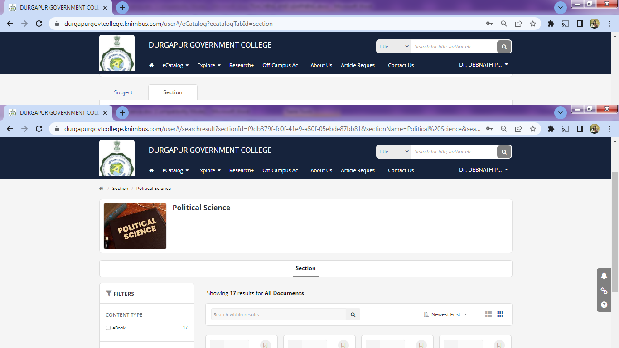Viewport: 619px width, 348px height.
Task: Open Contact Us on Political Science page
Action: pos(401,170)
